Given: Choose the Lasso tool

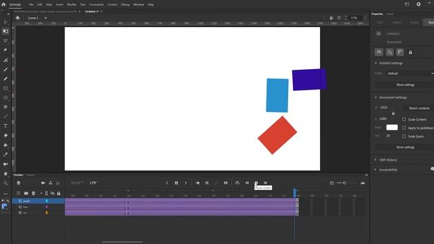Looking at the screenshot, I should (5, 41).
